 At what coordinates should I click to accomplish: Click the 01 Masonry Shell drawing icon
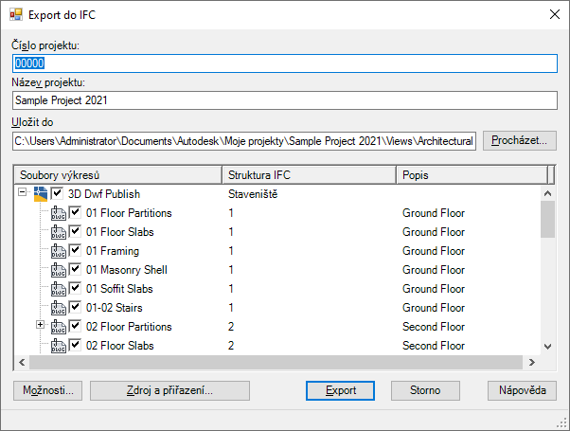(x=59, y=270)
